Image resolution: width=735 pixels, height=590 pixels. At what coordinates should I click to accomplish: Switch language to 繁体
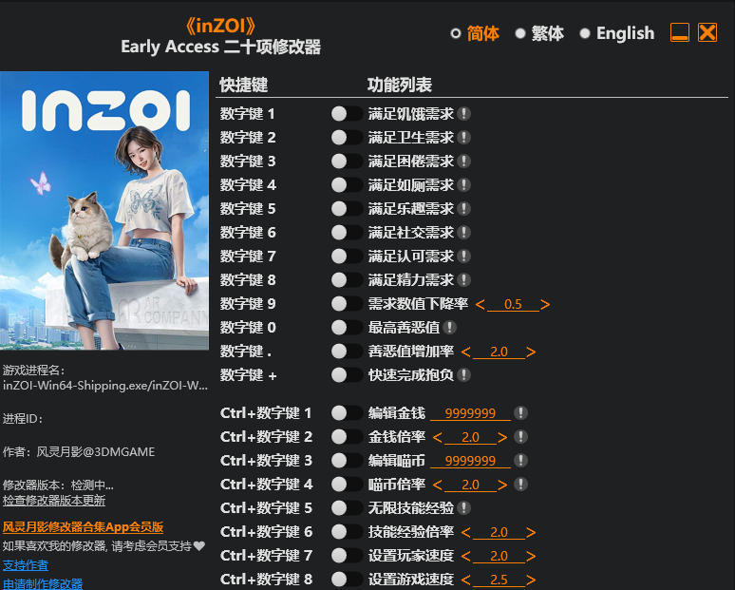[x=539, y=33]
